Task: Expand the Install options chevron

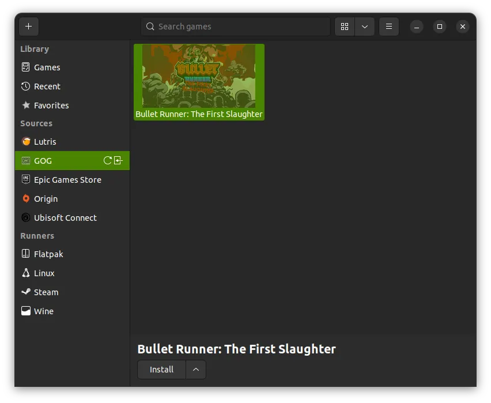Action: tap(196, 370)
